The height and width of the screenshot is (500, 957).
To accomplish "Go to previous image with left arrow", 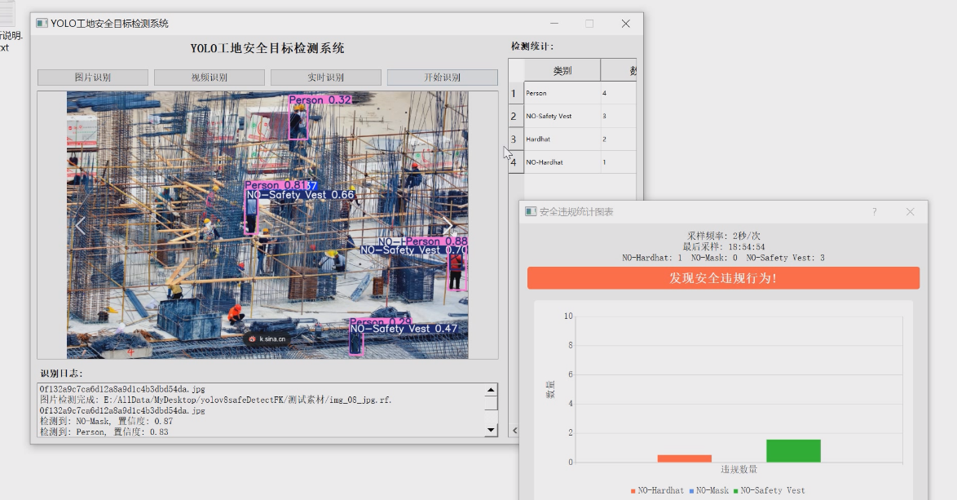I will 80,226.
